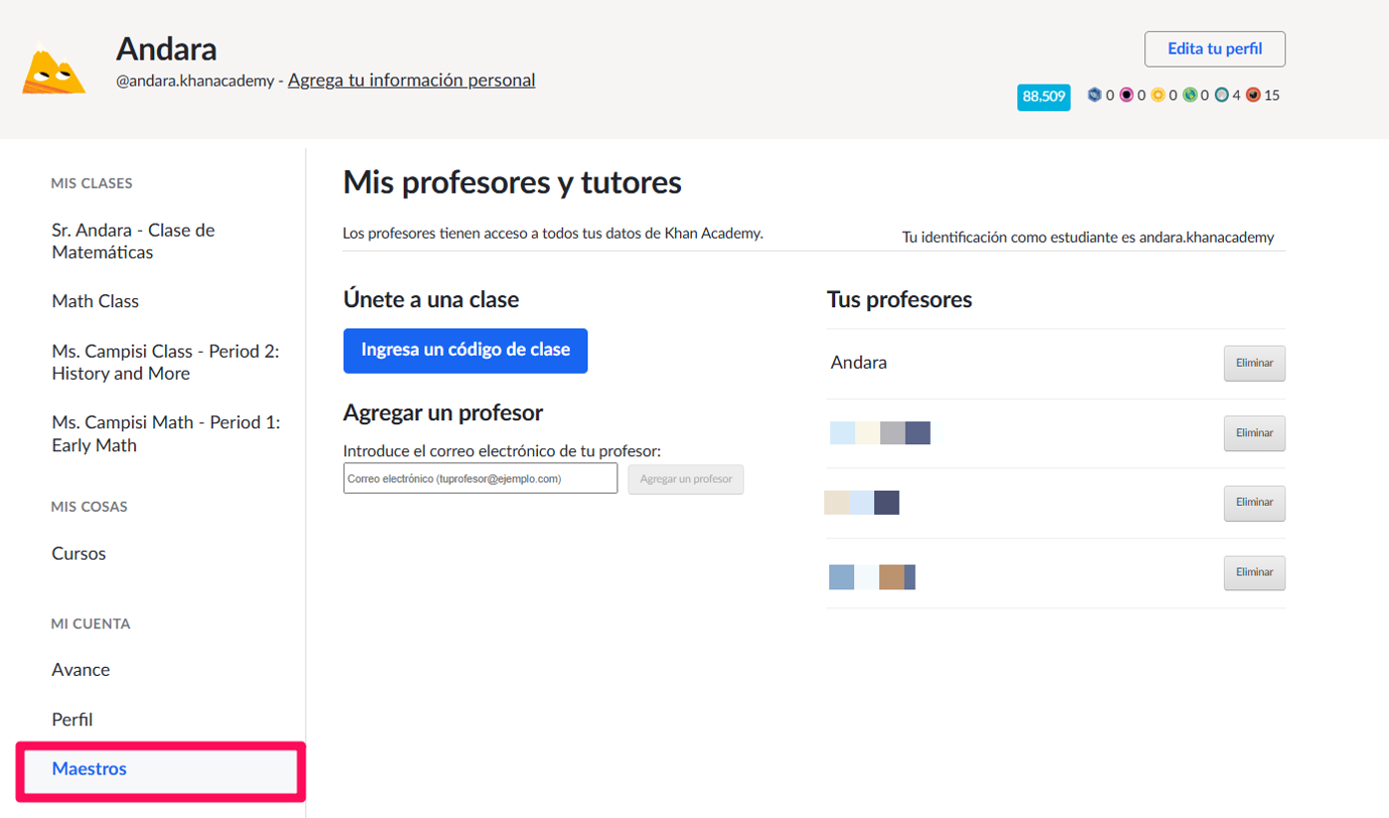Remove teacher Andara with Eliminar
Viewport: 1389px width, 818px height.
click(1254, 364)
